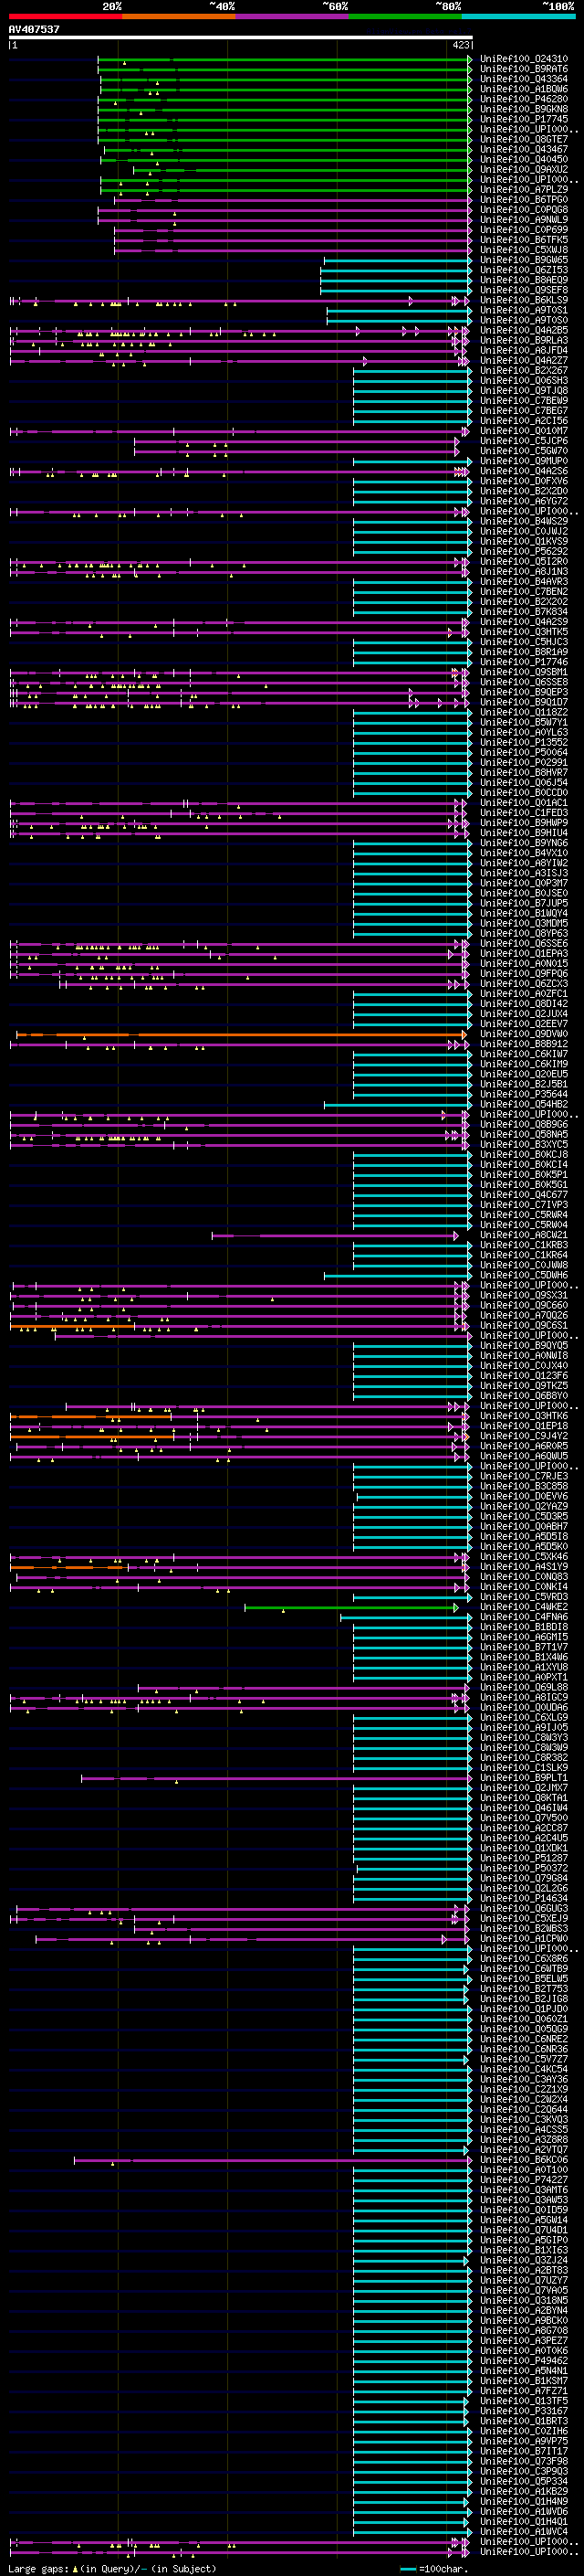
Task: Open hit UniRef100_B9RAT6
Action: (523, 69)
